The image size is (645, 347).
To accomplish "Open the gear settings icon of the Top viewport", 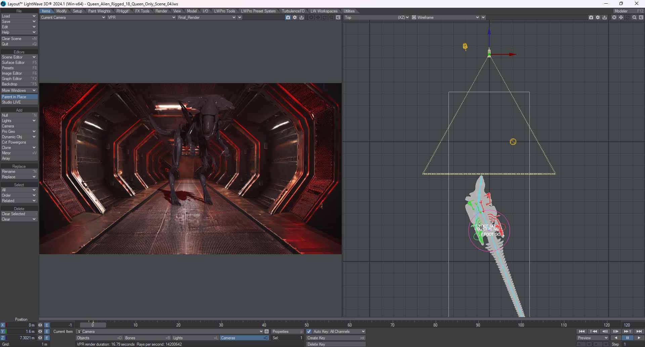I will click(x=598, y=17).
